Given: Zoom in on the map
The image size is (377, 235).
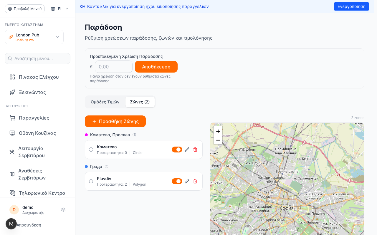Looking at the screenshot, I should pyautogui.click(x=218, y=131).
